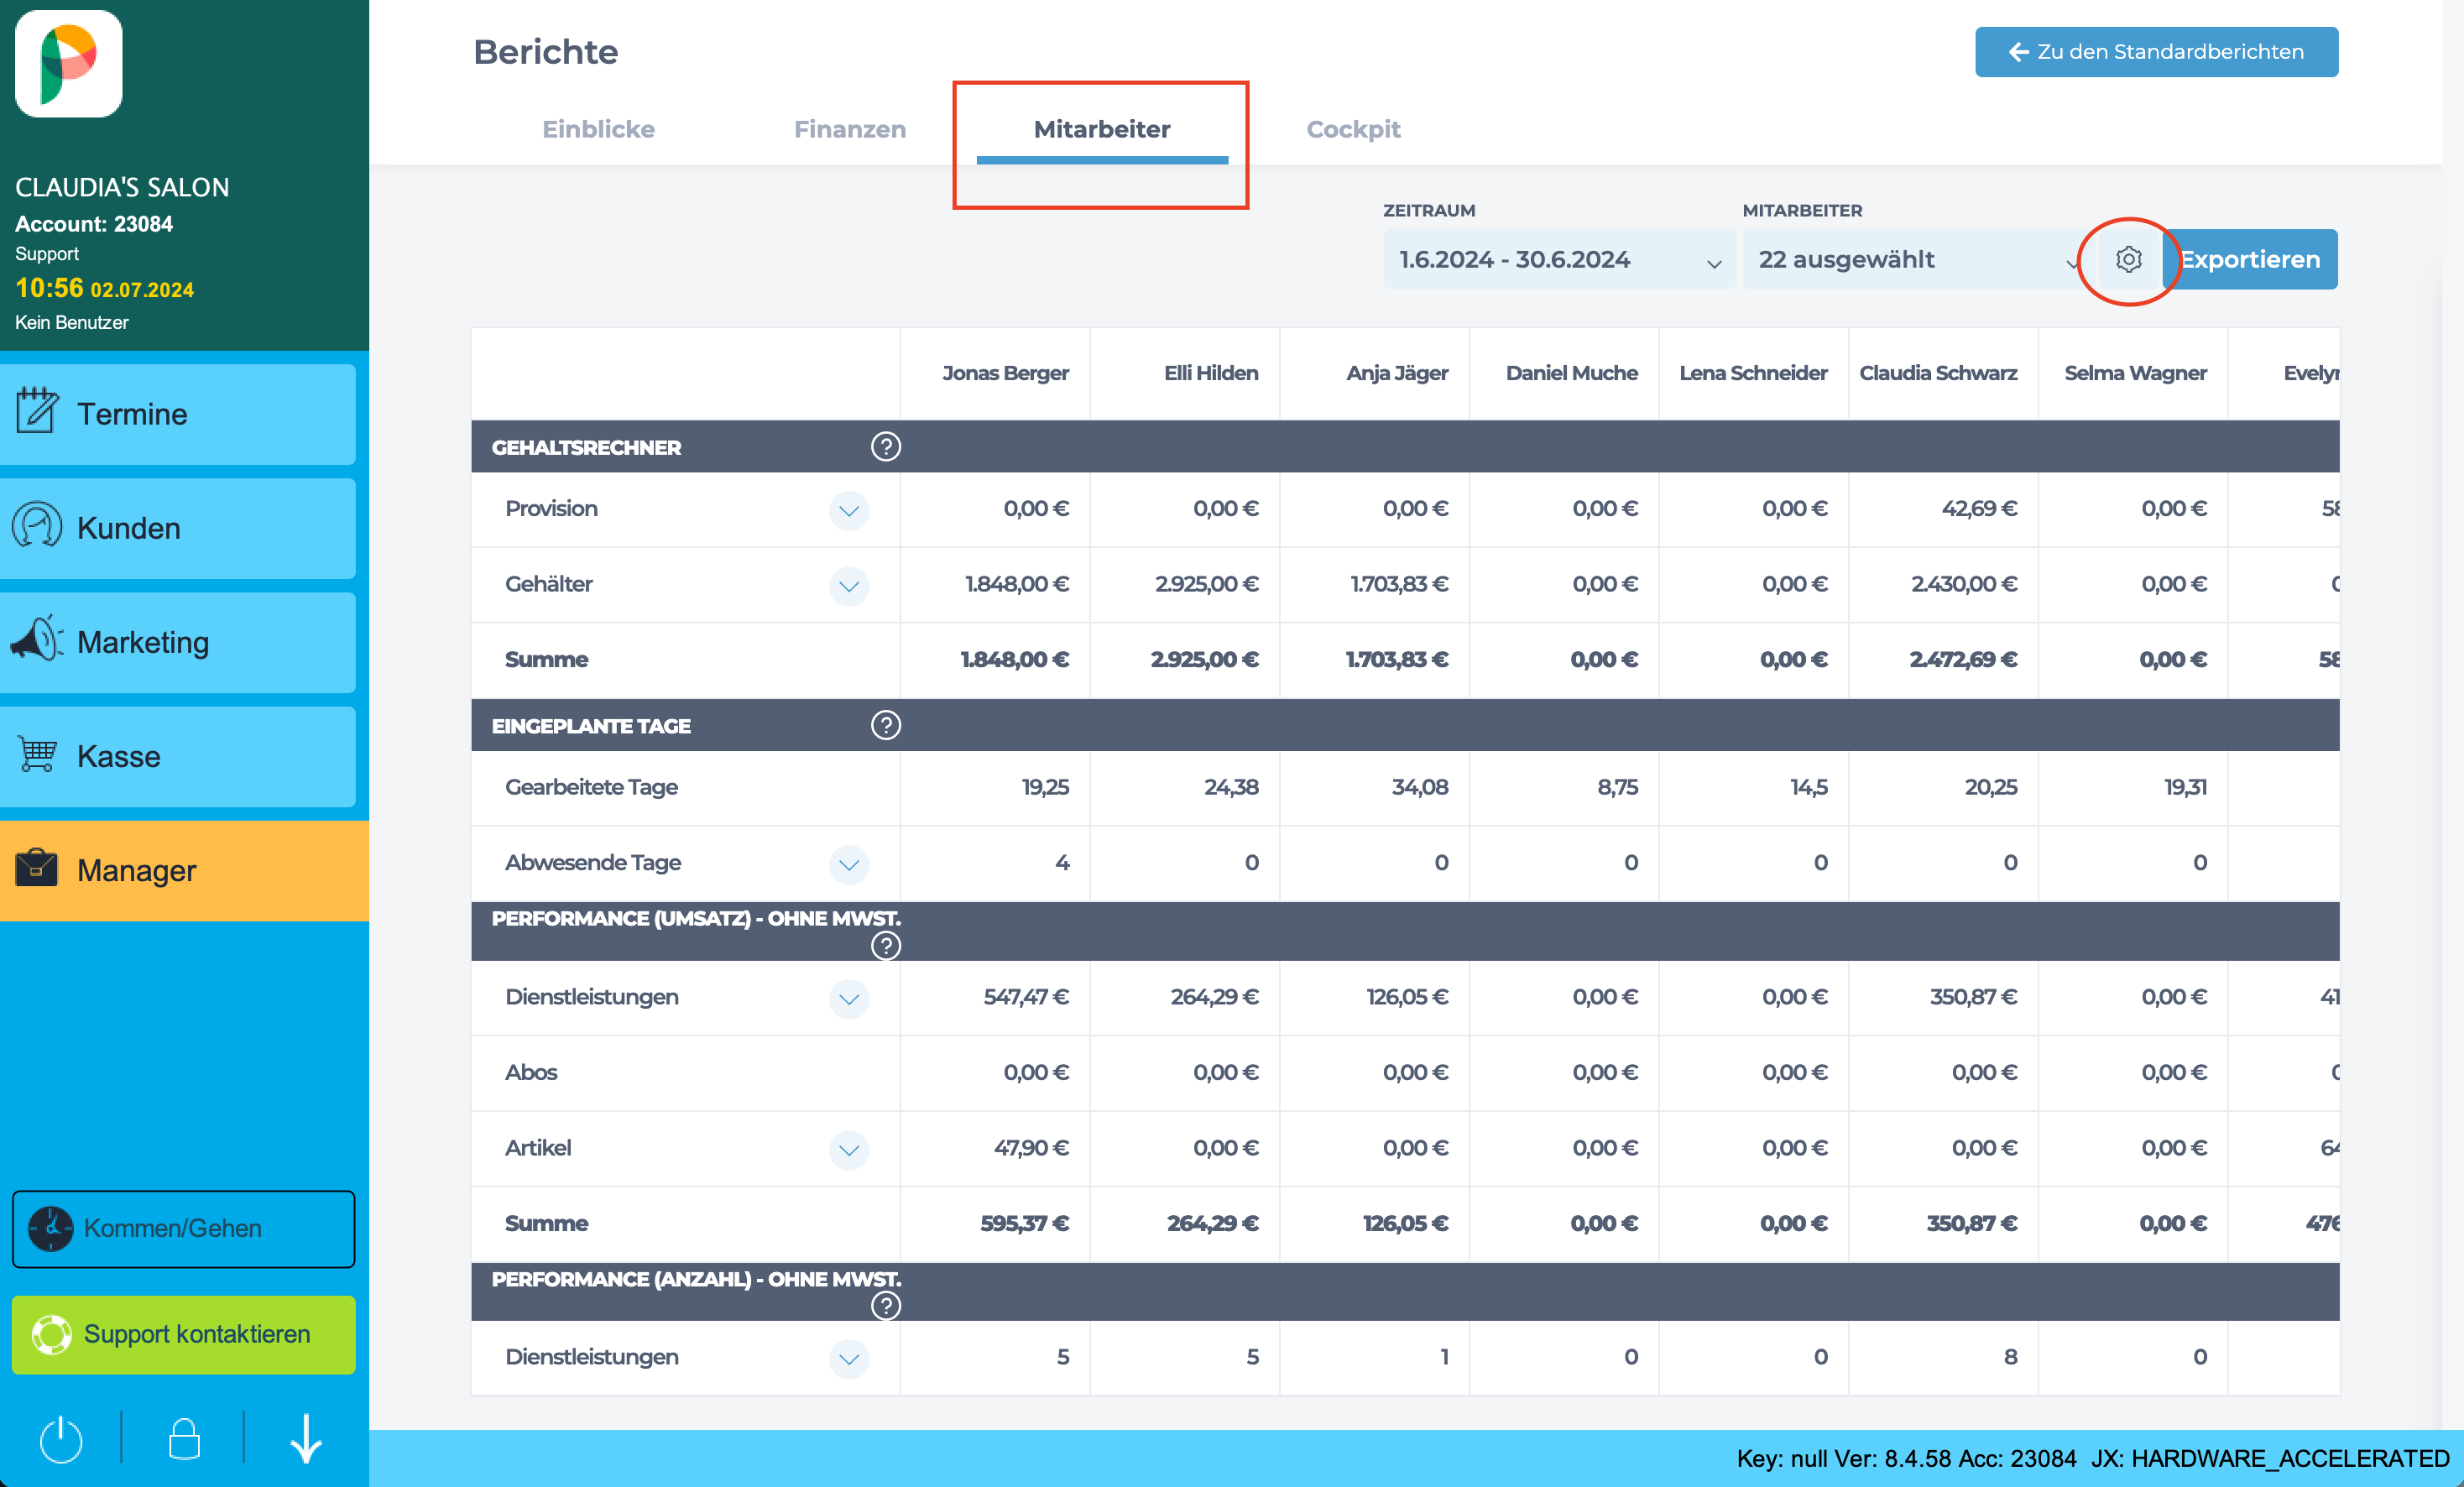Expand Dienstleistungen row under Anzahl
Screen dimensions: 2464x1487
point(849,1358)
